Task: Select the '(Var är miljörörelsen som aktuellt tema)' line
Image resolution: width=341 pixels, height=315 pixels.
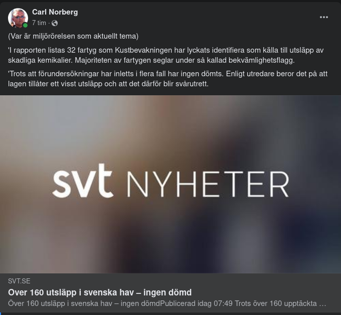Action: point(73,36)
